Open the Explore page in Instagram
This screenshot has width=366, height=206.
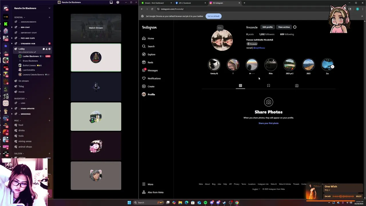pyautogui.click(x=149, y=54)
